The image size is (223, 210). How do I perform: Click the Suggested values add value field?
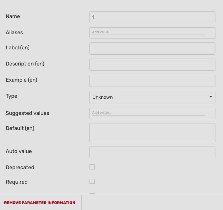pos(148,113)
